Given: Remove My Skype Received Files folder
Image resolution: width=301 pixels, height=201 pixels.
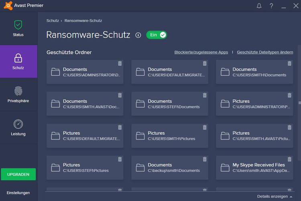Looking at the screenshot, I should 289,159.
